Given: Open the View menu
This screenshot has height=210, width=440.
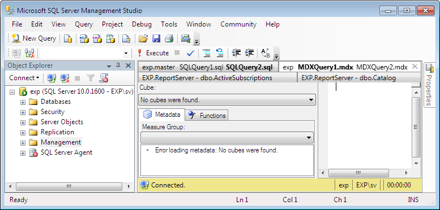Looking at the screenshot, I should [59, 24].
